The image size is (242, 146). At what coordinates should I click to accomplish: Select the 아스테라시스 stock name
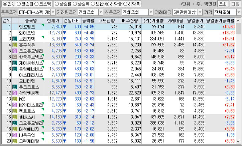[31, 75]
